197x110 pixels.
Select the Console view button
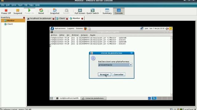click(119, 12)
